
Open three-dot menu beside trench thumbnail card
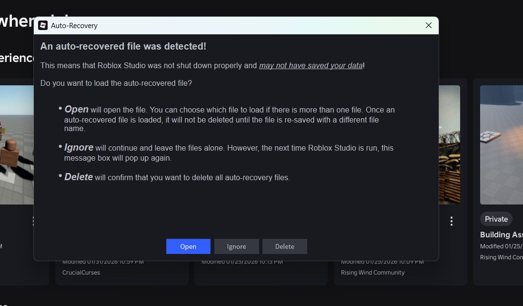click(451, 221)
